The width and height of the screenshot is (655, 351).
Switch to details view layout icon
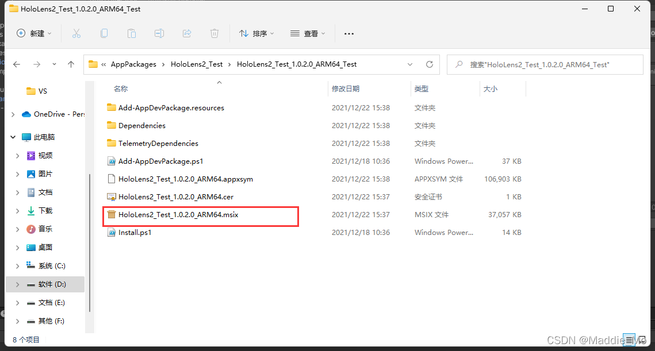[629, 340]
